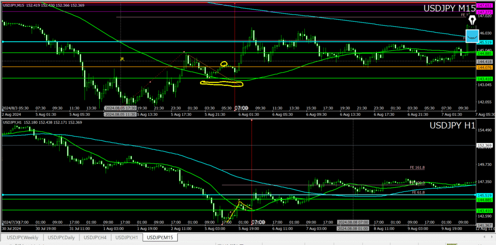
Task: Switch to the USDJPY,Weekly tab
Action: tap(21, 237)
